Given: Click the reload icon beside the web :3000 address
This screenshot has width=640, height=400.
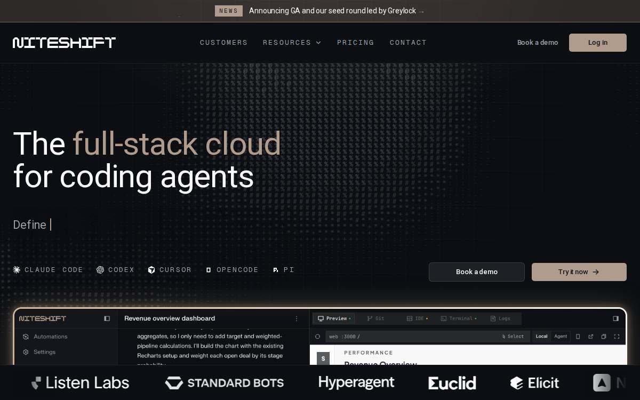Looking at the screenshot, I should (x=317, y=337).
